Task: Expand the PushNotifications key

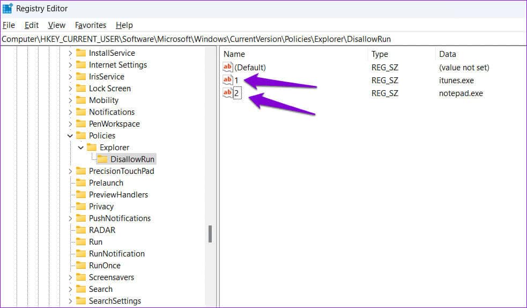Action: (70, 218)
